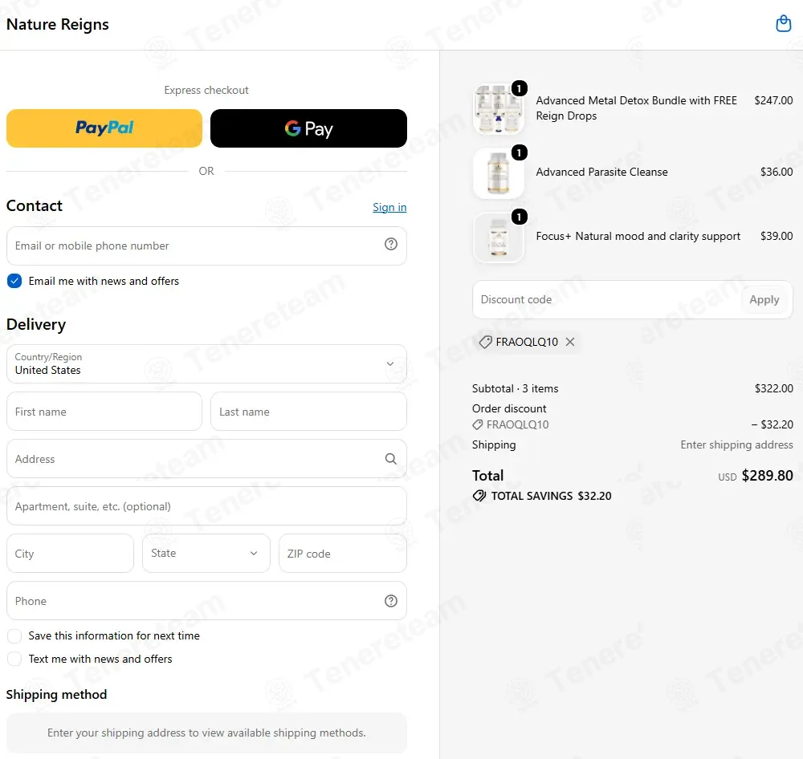803x759 pixels.
Task: Click the address search magnifier icon
Action: (391, 459)
